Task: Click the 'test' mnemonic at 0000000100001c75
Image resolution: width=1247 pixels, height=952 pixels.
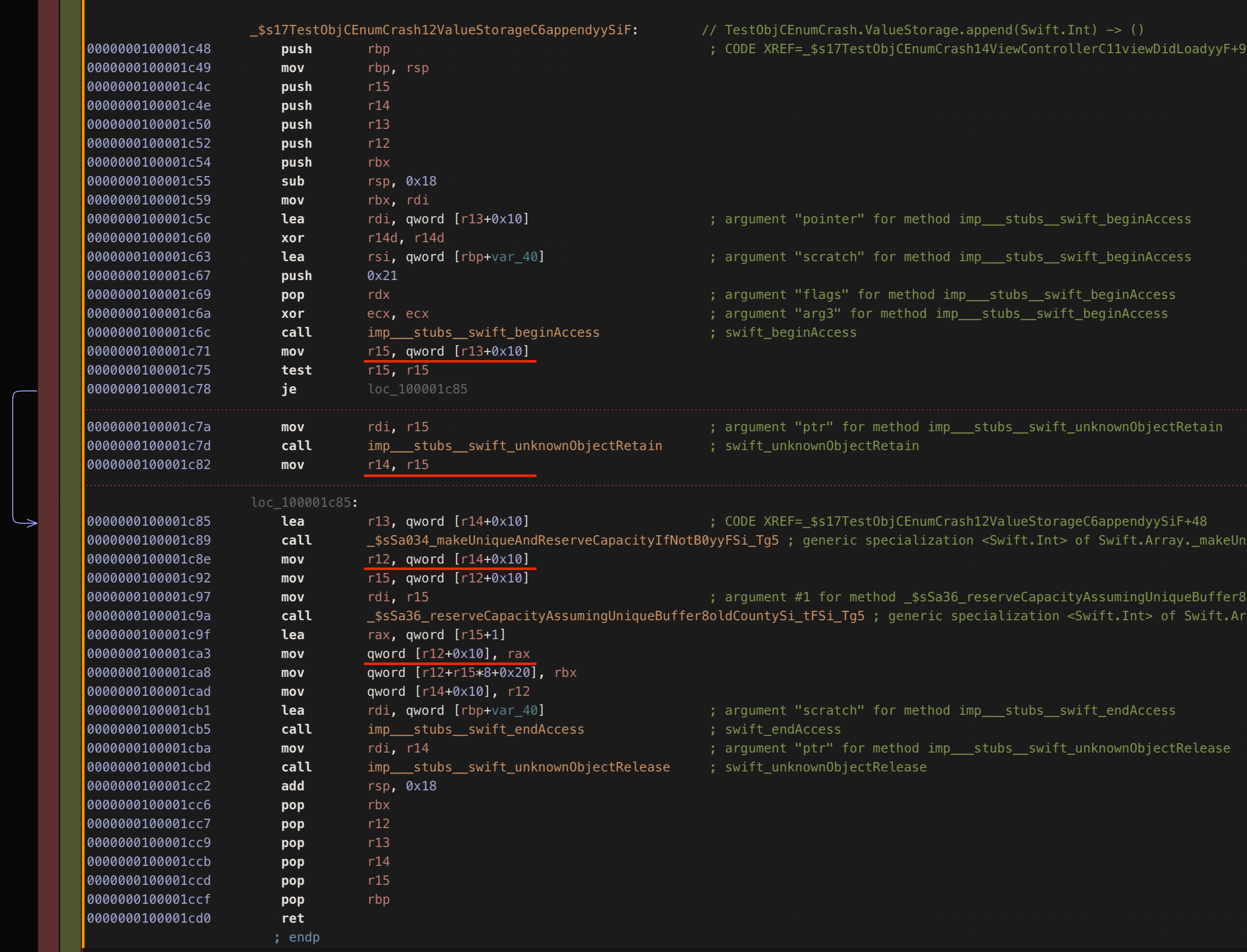Action: [x=297, y=370]
